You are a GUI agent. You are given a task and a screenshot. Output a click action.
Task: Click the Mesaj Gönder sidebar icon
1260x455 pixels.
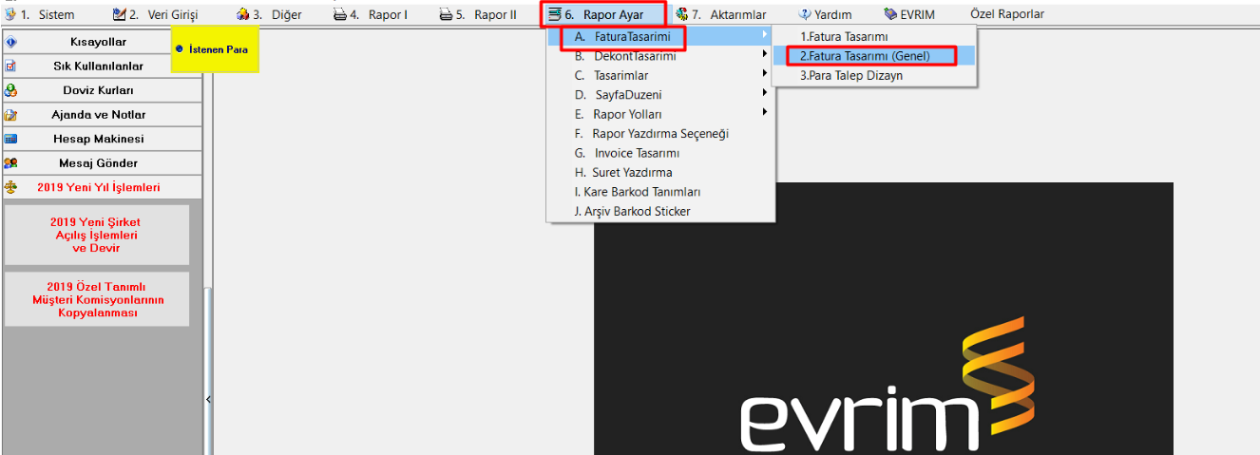click(11, 163)
